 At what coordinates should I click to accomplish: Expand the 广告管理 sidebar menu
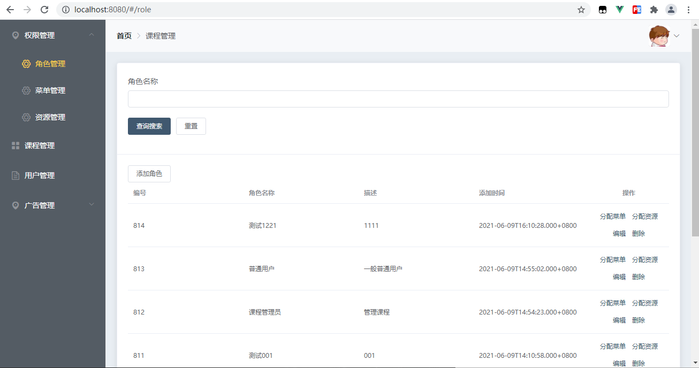coord(52,205)
